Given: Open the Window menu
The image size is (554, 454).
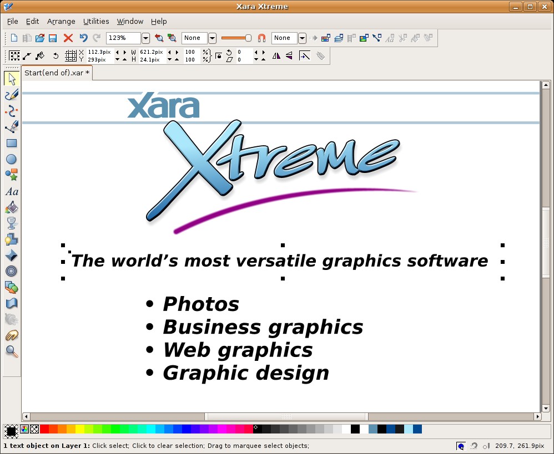Looking at the screenshot, I should click(x=130, y=21).
